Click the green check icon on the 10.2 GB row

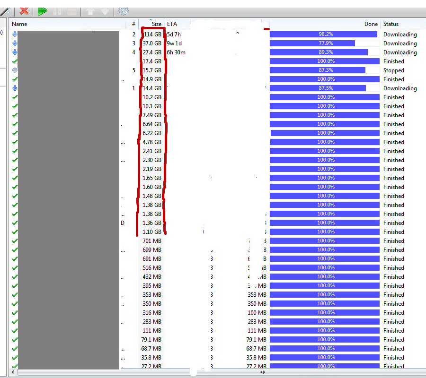[15, 97]
